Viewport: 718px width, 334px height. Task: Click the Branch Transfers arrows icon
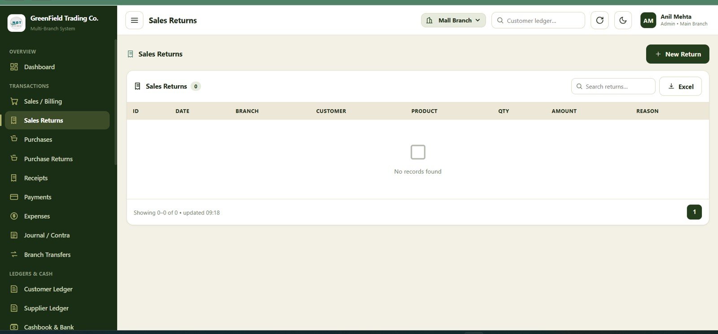coord(14,255)
